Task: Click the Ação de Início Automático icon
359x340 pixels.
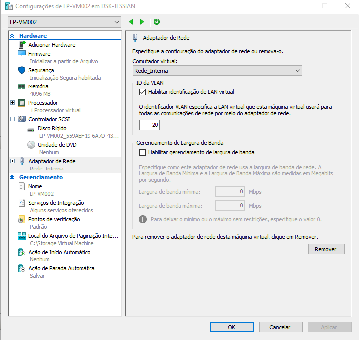Action: click(x=22, y=252)
